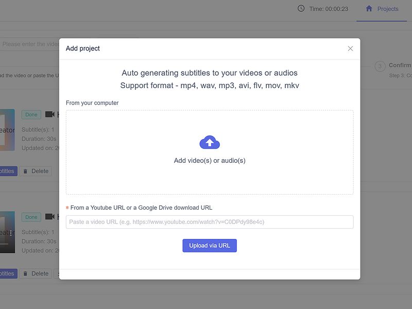Image resolution: width=412 pixels, height=309 pixels.
Task: Focus the Paste a video URL field
Action: click(210, 222)
